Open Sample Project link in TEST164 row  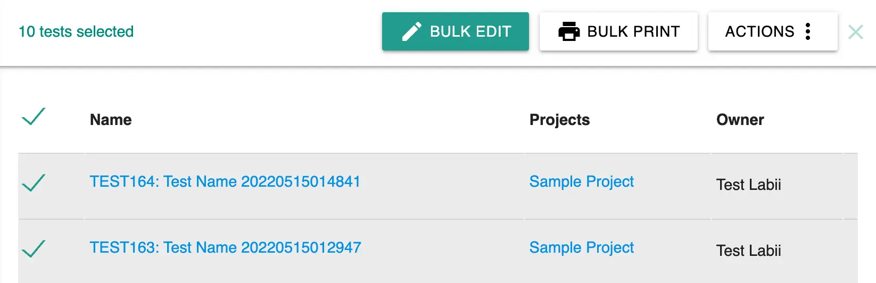[582, 182]
